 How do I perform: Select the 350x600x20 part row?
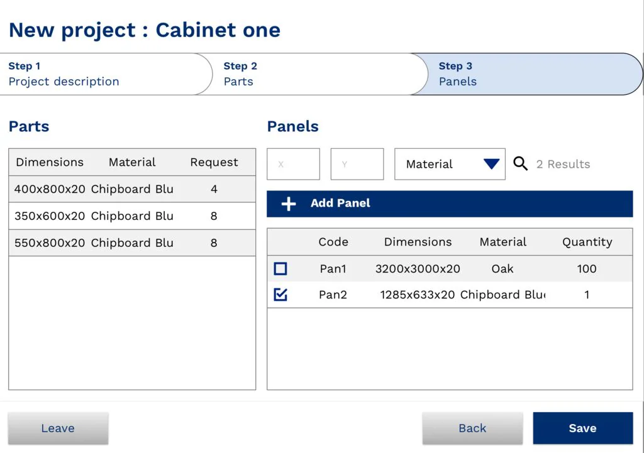coord(132,216)
